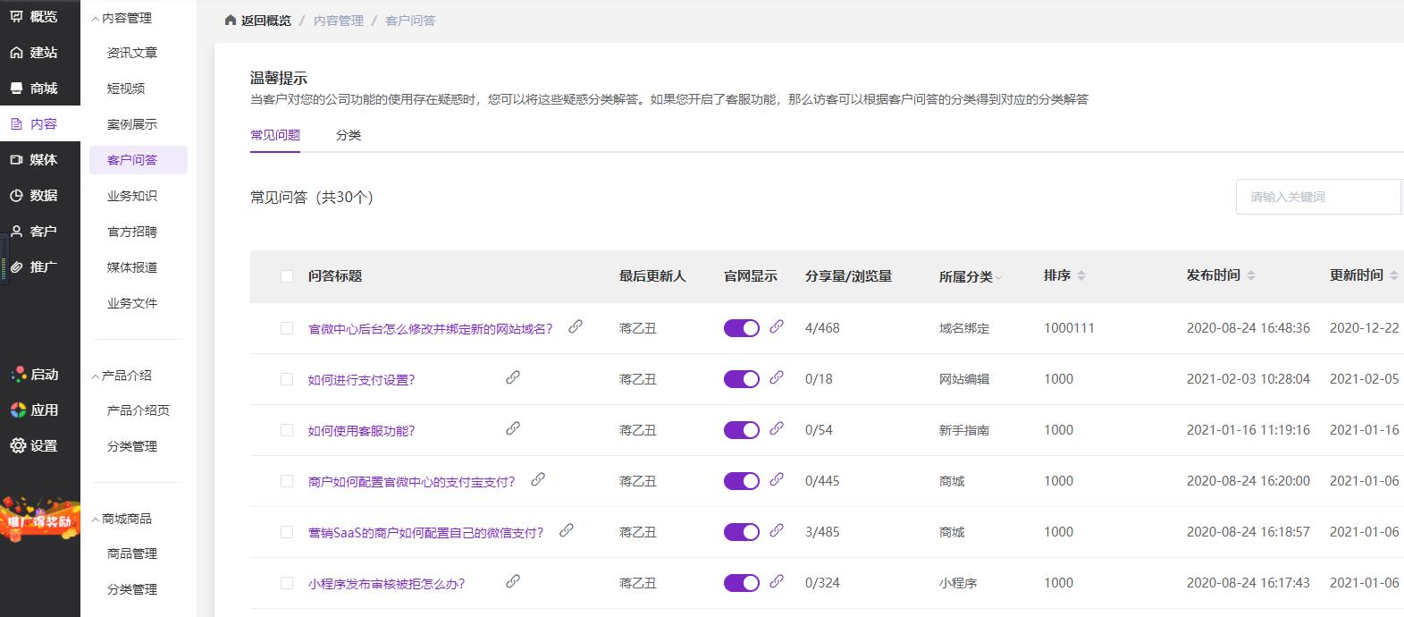
Task: Switch to the 分类 tab
Action: [349, 135]
